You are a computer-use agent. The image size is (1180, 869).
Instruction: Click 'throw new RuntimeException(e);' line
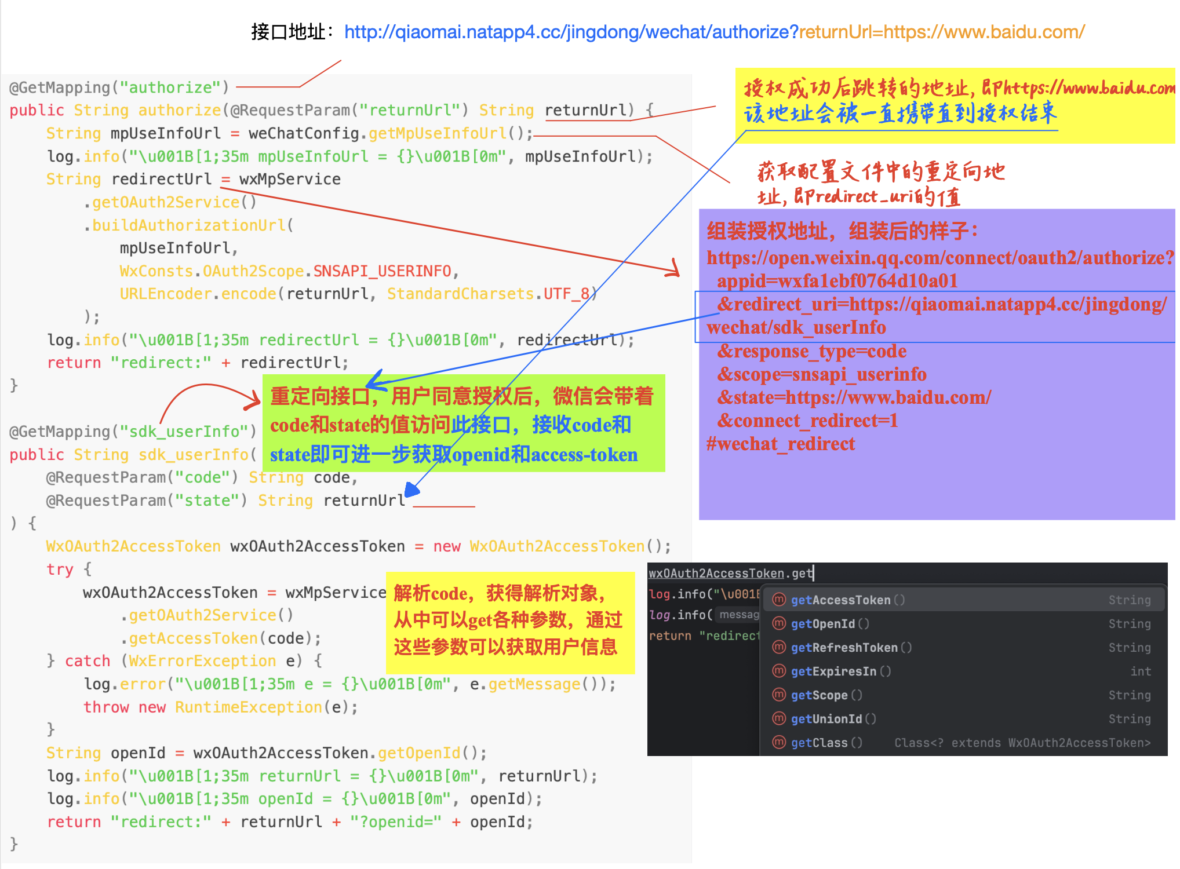tap(221, 707)
